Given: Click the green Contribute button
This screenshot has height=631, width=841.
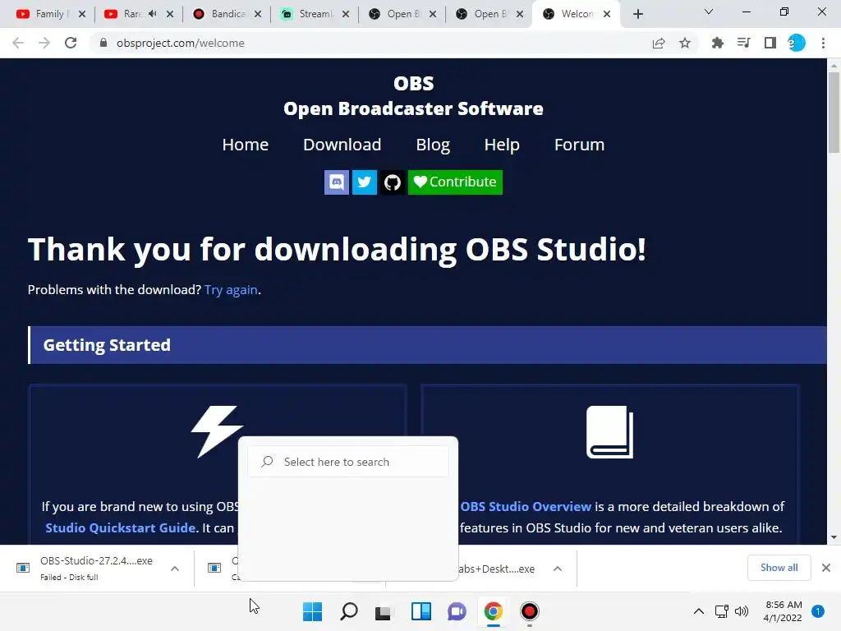Looking at the screenshot, I should [x=455, y=182].
